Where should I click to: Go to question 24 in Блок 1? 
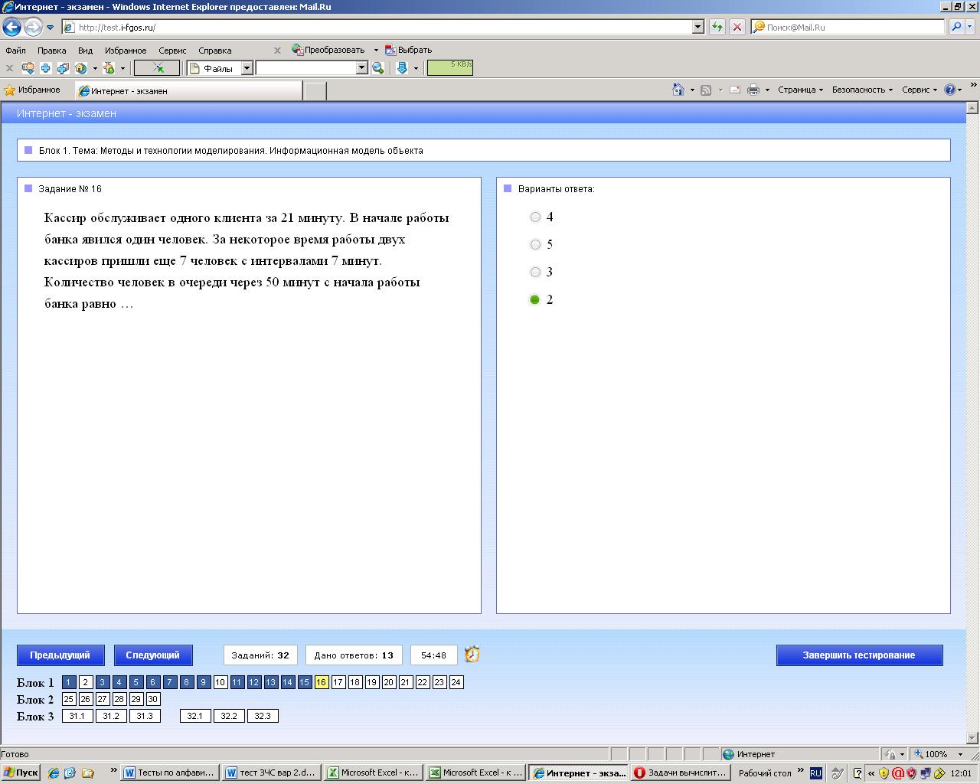click(x=456, y=682)
